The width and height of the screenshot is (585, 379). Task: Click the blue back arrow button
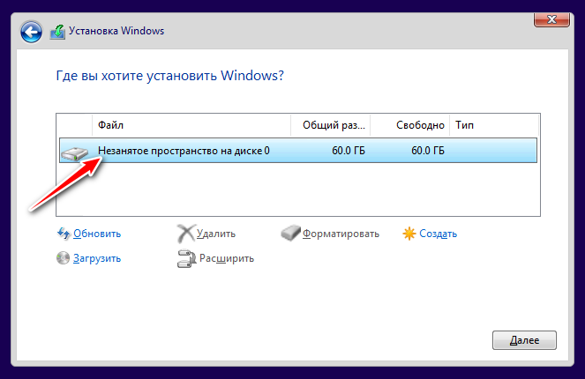[x=32, y=32]
